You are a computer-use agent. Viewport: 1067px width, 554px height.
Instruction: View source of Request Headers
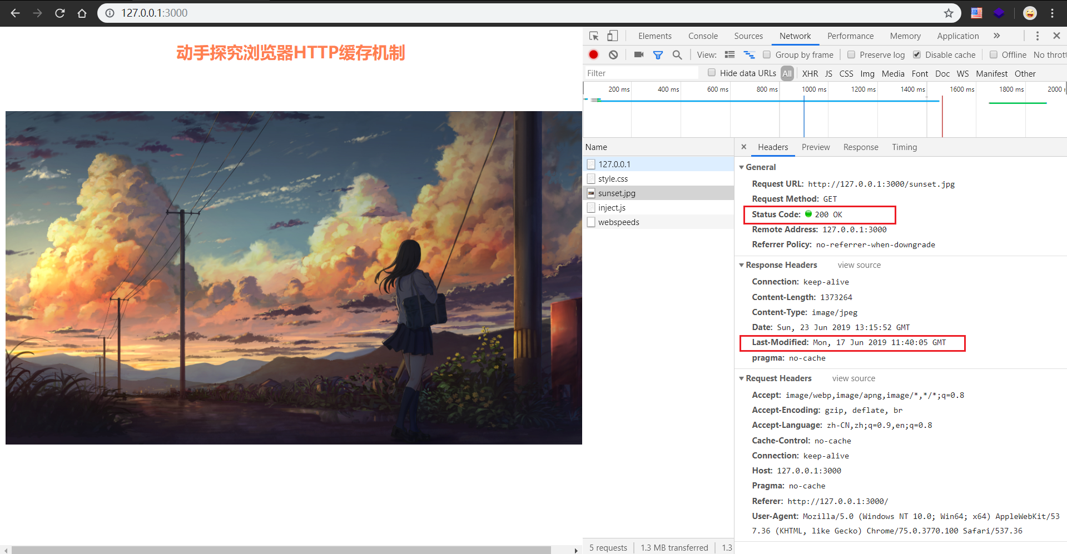coord(854,378)
